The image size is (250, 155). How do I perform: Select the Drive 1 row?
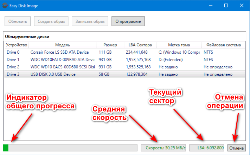(125, 60)
